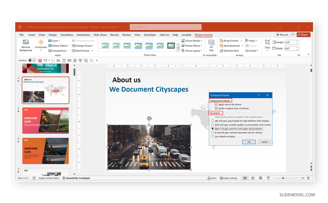The height and width of the screenshot is (203, 328).
Task: Click the zoom in plus button
Action: [297, 178]
